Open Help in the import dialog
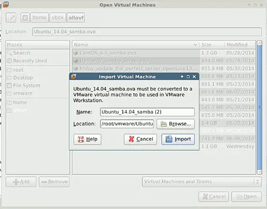267x209 pixels. (x=87, y=139)
